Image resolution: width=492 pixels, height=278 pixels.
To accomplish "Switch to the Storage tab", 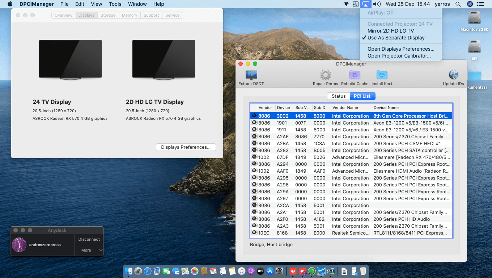I will [108, 15].
